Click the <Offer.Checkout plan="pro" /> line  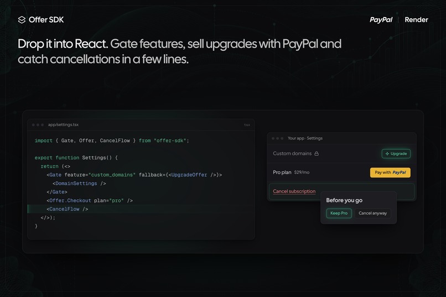coord(90,200)
